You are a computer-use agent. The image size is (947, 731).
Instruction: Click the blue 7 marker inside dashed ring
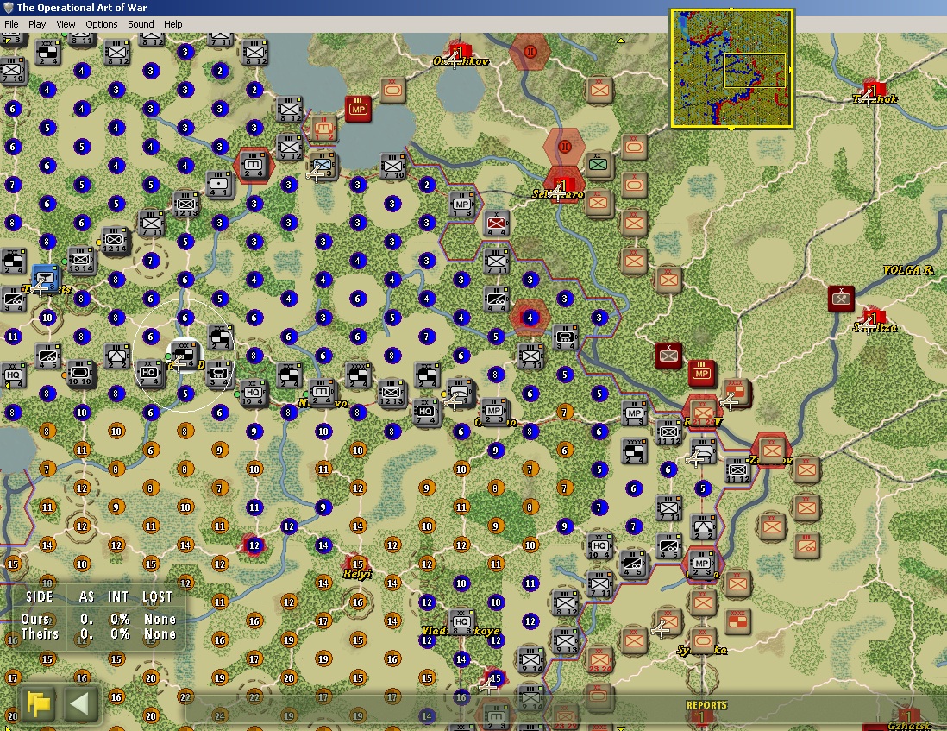[x=150, y=261]
